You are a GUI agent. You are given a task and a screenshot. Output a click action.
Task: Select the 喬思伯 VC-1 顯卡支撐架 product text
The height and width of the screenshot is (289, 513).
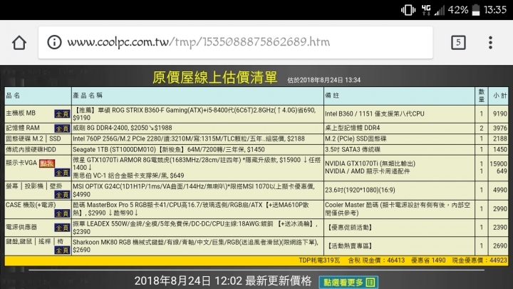(x=128, y=176)
